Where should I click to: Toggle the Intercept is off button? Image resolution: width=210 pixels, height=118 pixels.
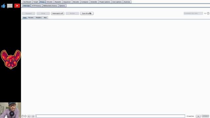pyautogui.click(x=58, y=13)
